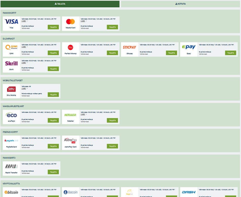Click the PANKKIKORTIT section heading
Screen dimensions: 241x197
(9, 13)
